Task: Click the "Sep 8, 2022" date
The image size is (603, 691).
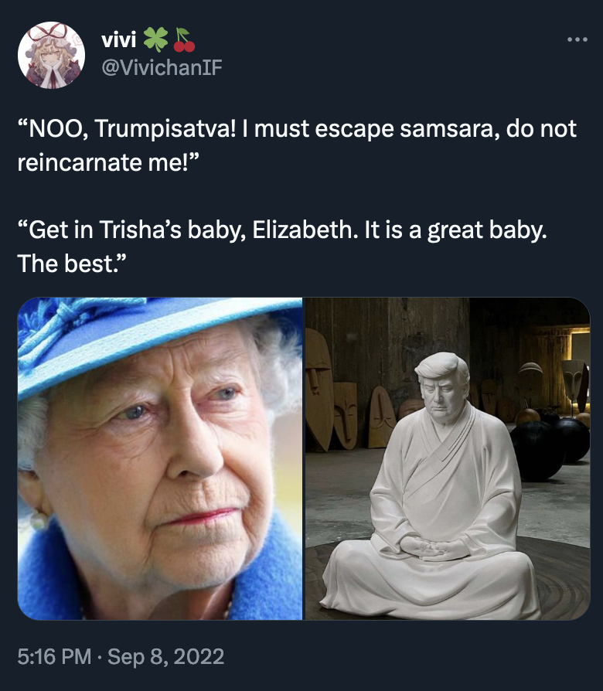Action: click(x=165, y=657)
